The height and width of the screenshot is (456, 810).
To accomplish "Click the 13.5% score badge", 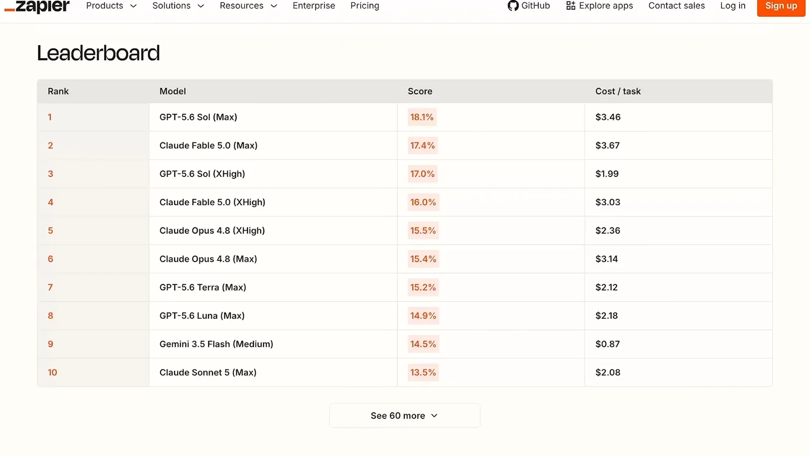I will 423,372.
